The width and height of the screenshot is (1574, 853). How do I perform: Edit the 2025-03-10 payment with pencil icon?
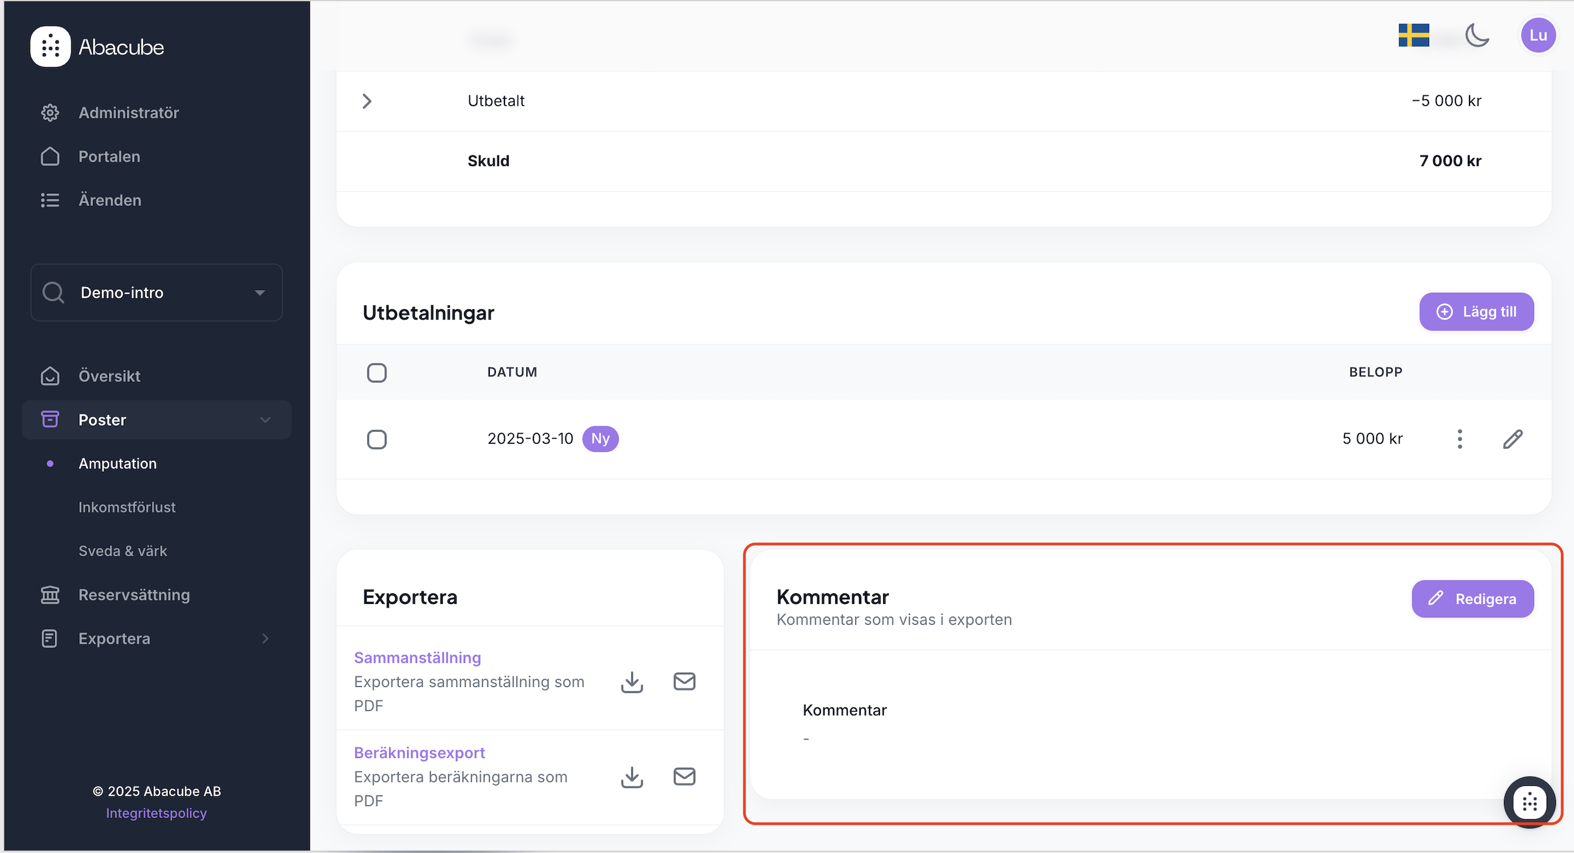tap(1512, 439)
